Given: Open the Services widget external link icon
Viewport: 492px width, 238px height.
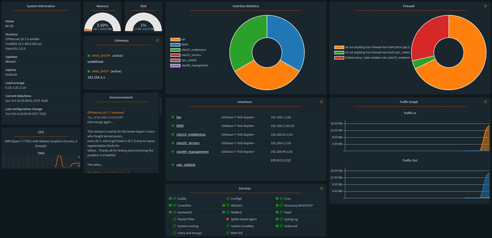Looking at the screenshot, I should tap(321, 188).
